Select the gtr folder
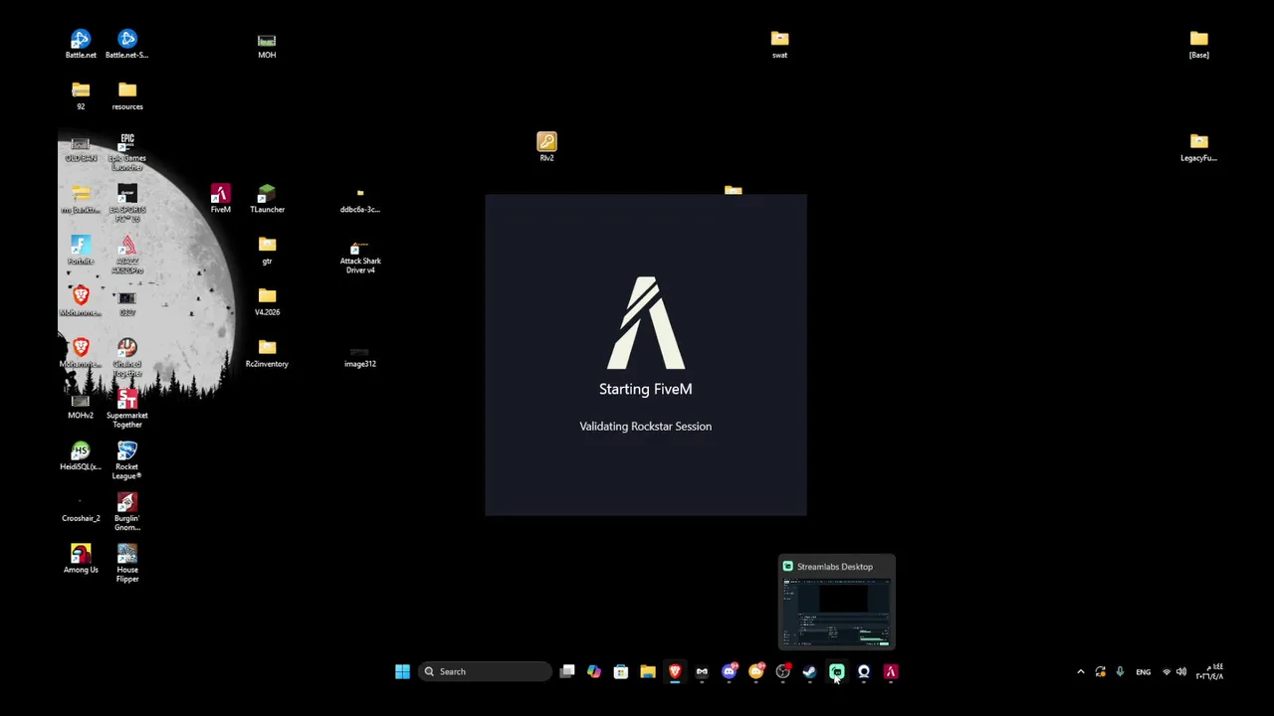Viewport: 1274px width, 716px height. click(x=267, y=251)
